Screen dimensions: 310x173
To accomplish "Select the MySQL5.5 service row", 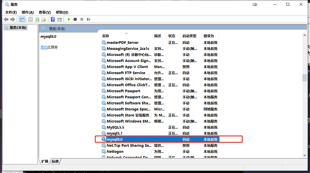I will pos(160,127).
